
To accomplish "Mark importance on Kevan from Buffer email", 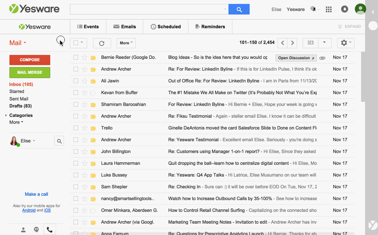I will (x=93, y=93).
